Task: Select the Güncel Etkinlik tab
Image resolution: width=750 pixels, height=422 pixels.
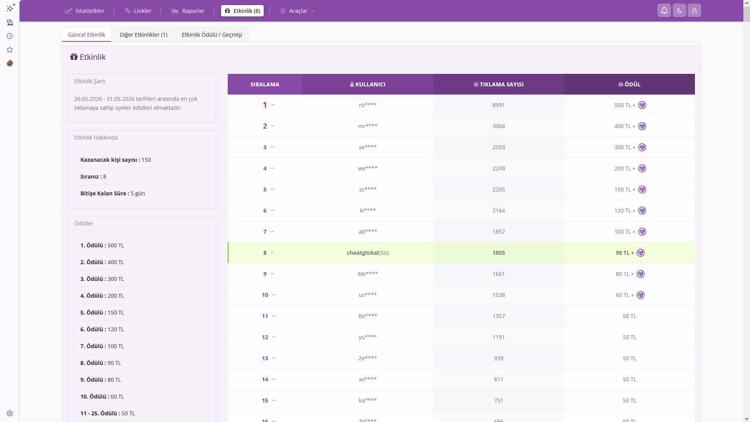Action: tap(86, 35)
